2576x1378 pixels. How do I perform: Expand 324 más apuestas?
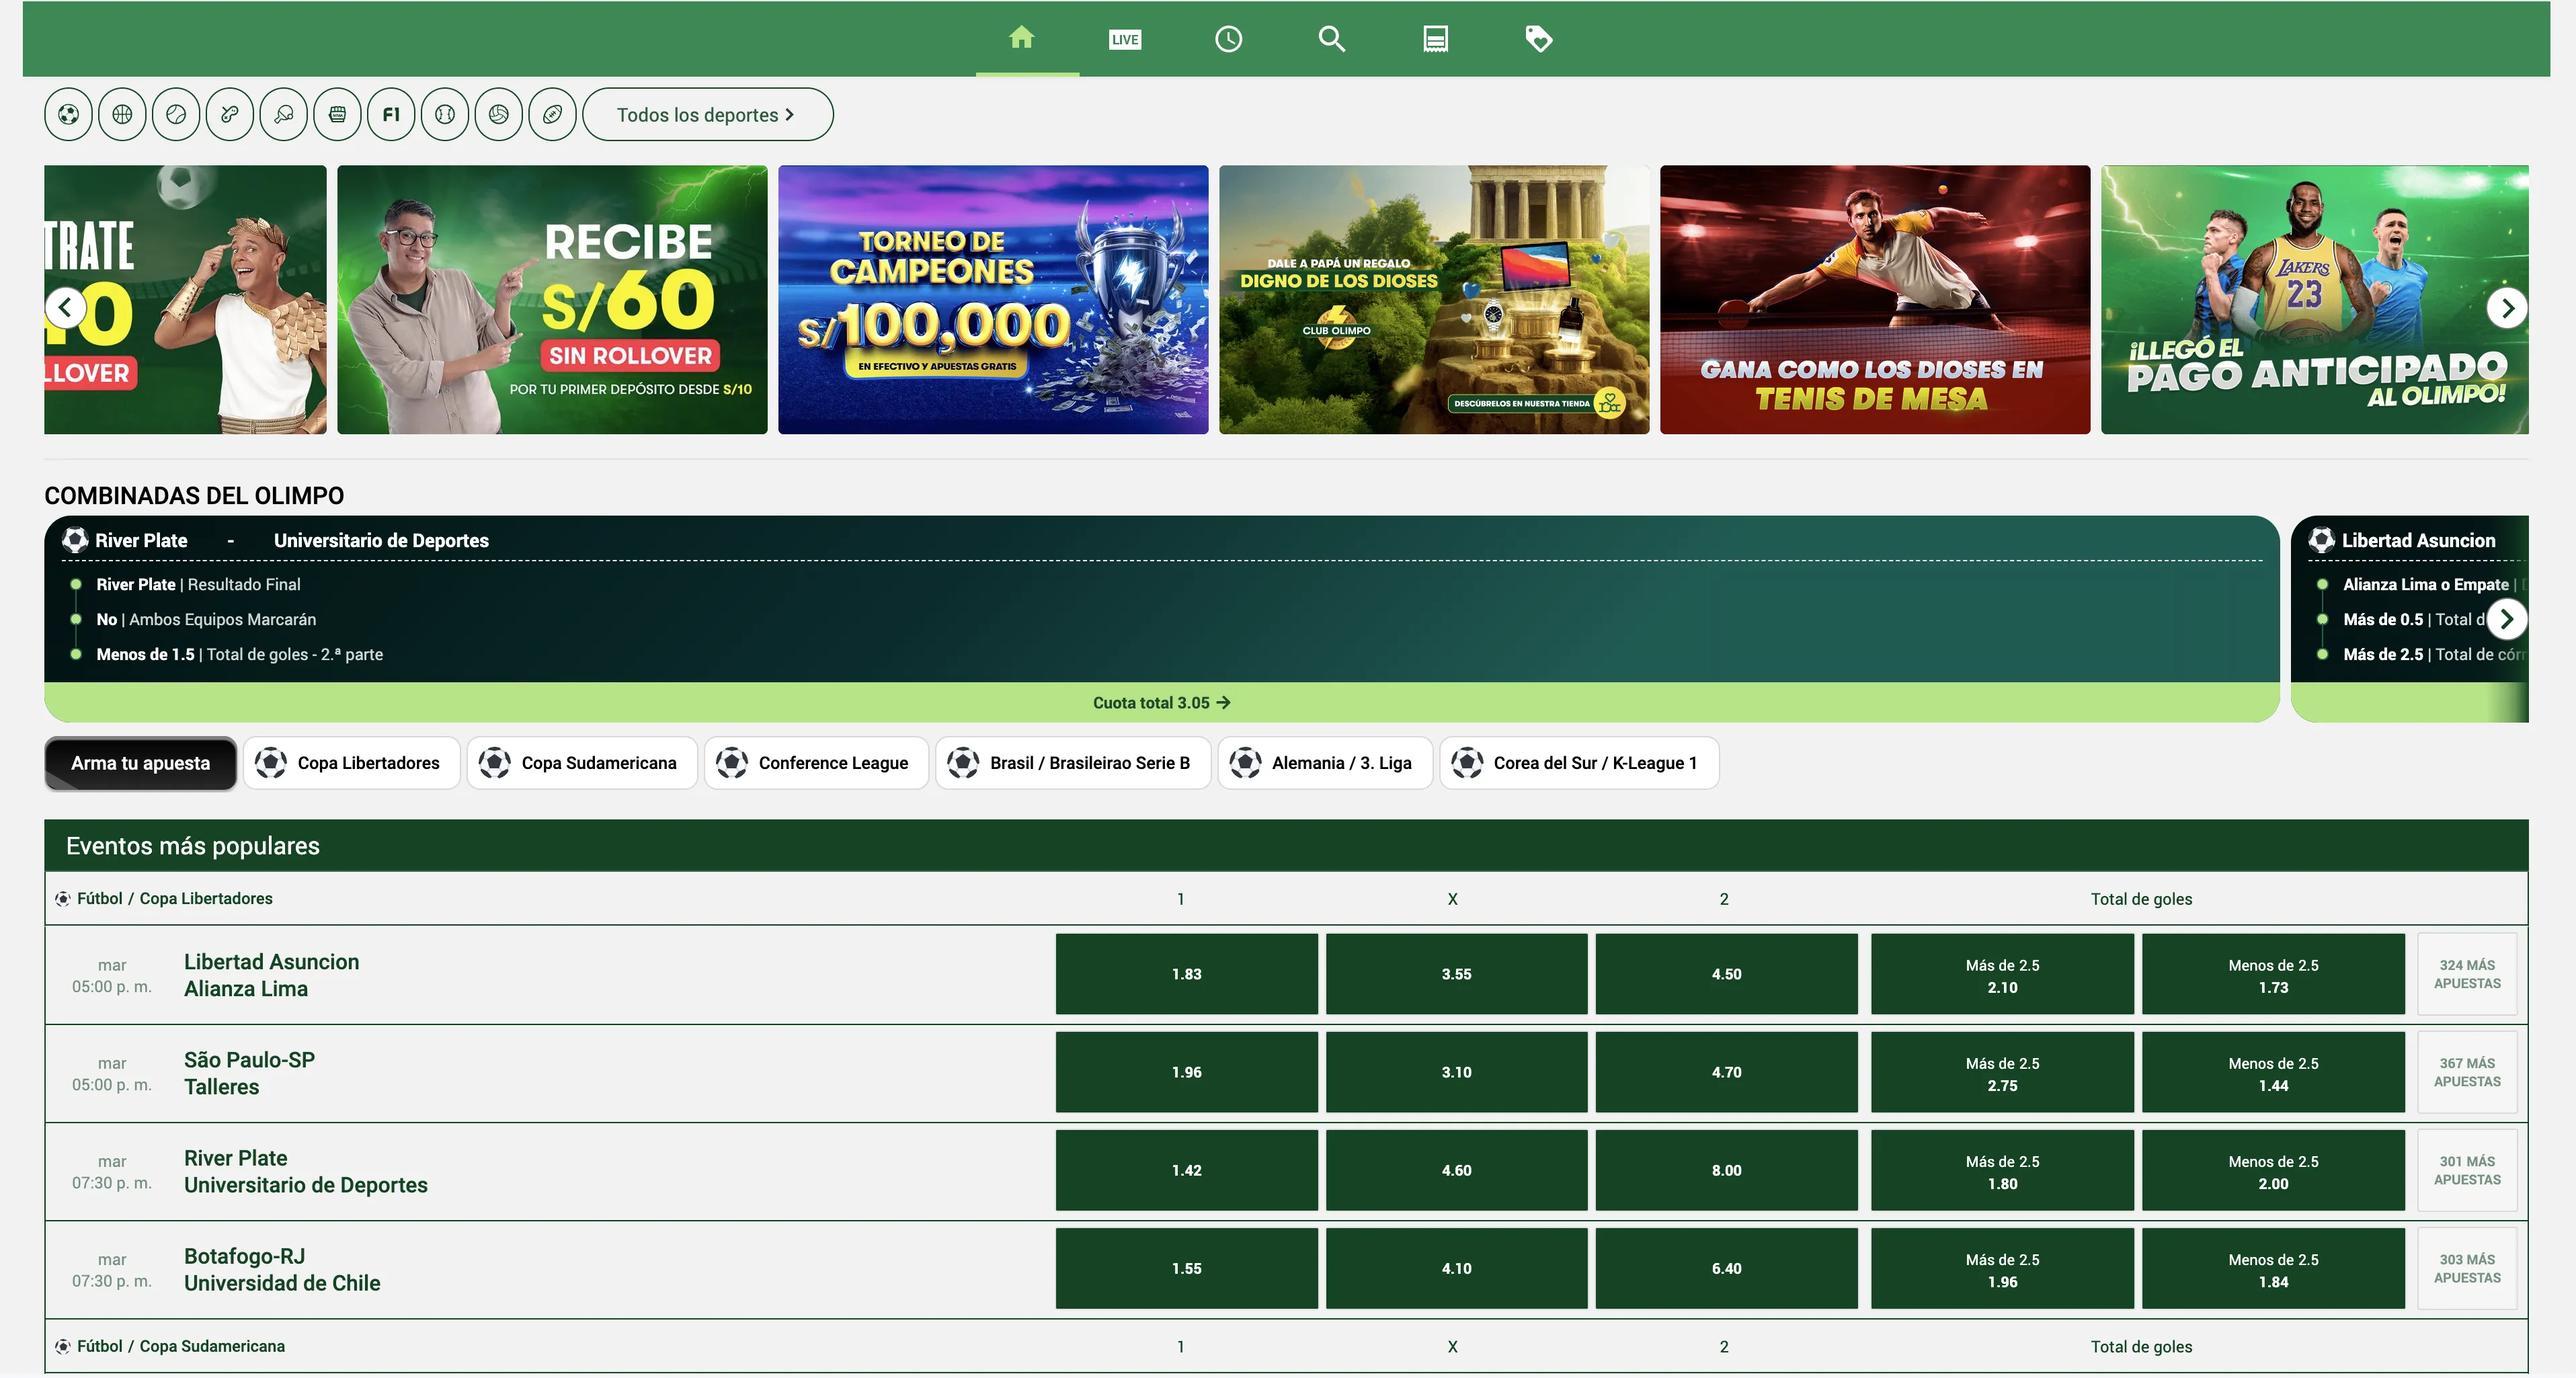coord(2467,974)
